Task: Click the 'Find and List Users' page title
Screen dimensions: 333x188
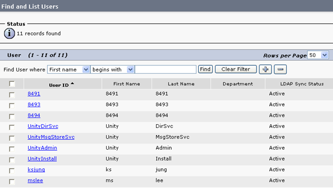Action: coord(30,7)
